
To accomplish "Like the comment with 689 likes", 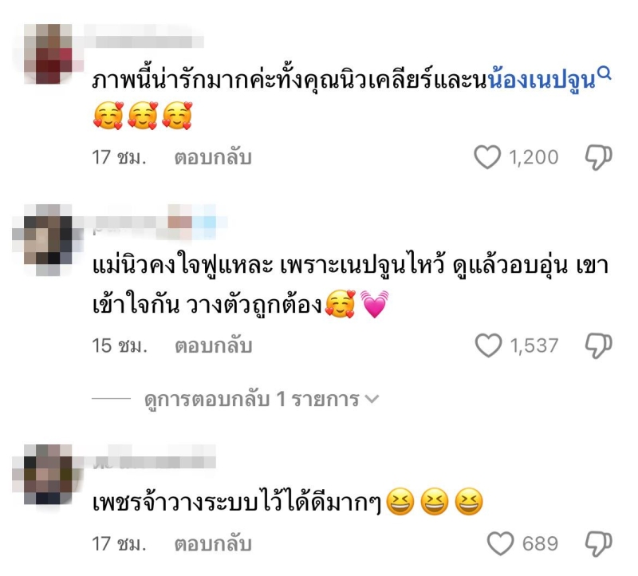I will tap(500, 544).
